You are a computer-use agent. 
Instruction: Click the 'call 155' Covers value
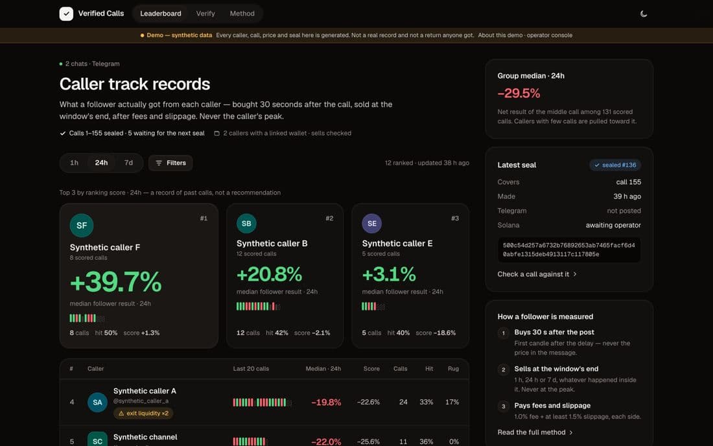point(629,182)
